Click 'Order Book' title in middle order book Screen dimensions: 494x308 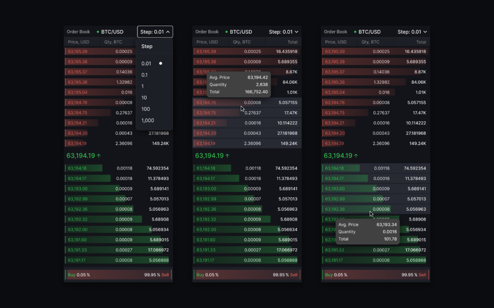207,32
